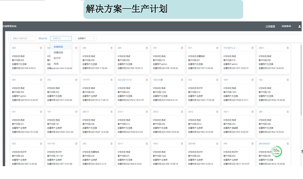Click the trash icon on card 431-1
This screenshot has height=179, width=303.
click(147, 144)
